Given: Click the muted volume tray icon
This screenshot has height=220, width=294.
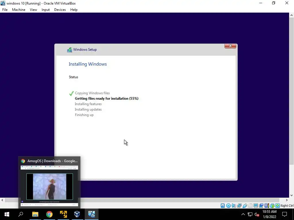Looking at the screenshot, I should [257, 214].
